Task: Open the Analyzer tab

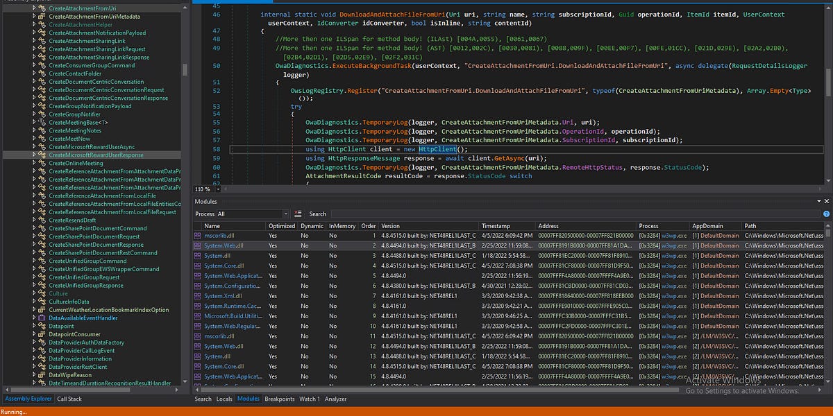Action: pyautogui.click(x=336, y=399)
